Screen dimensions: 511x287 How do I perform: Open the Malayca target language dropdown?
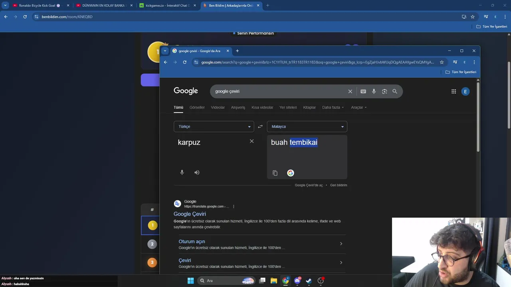(307, 126)
